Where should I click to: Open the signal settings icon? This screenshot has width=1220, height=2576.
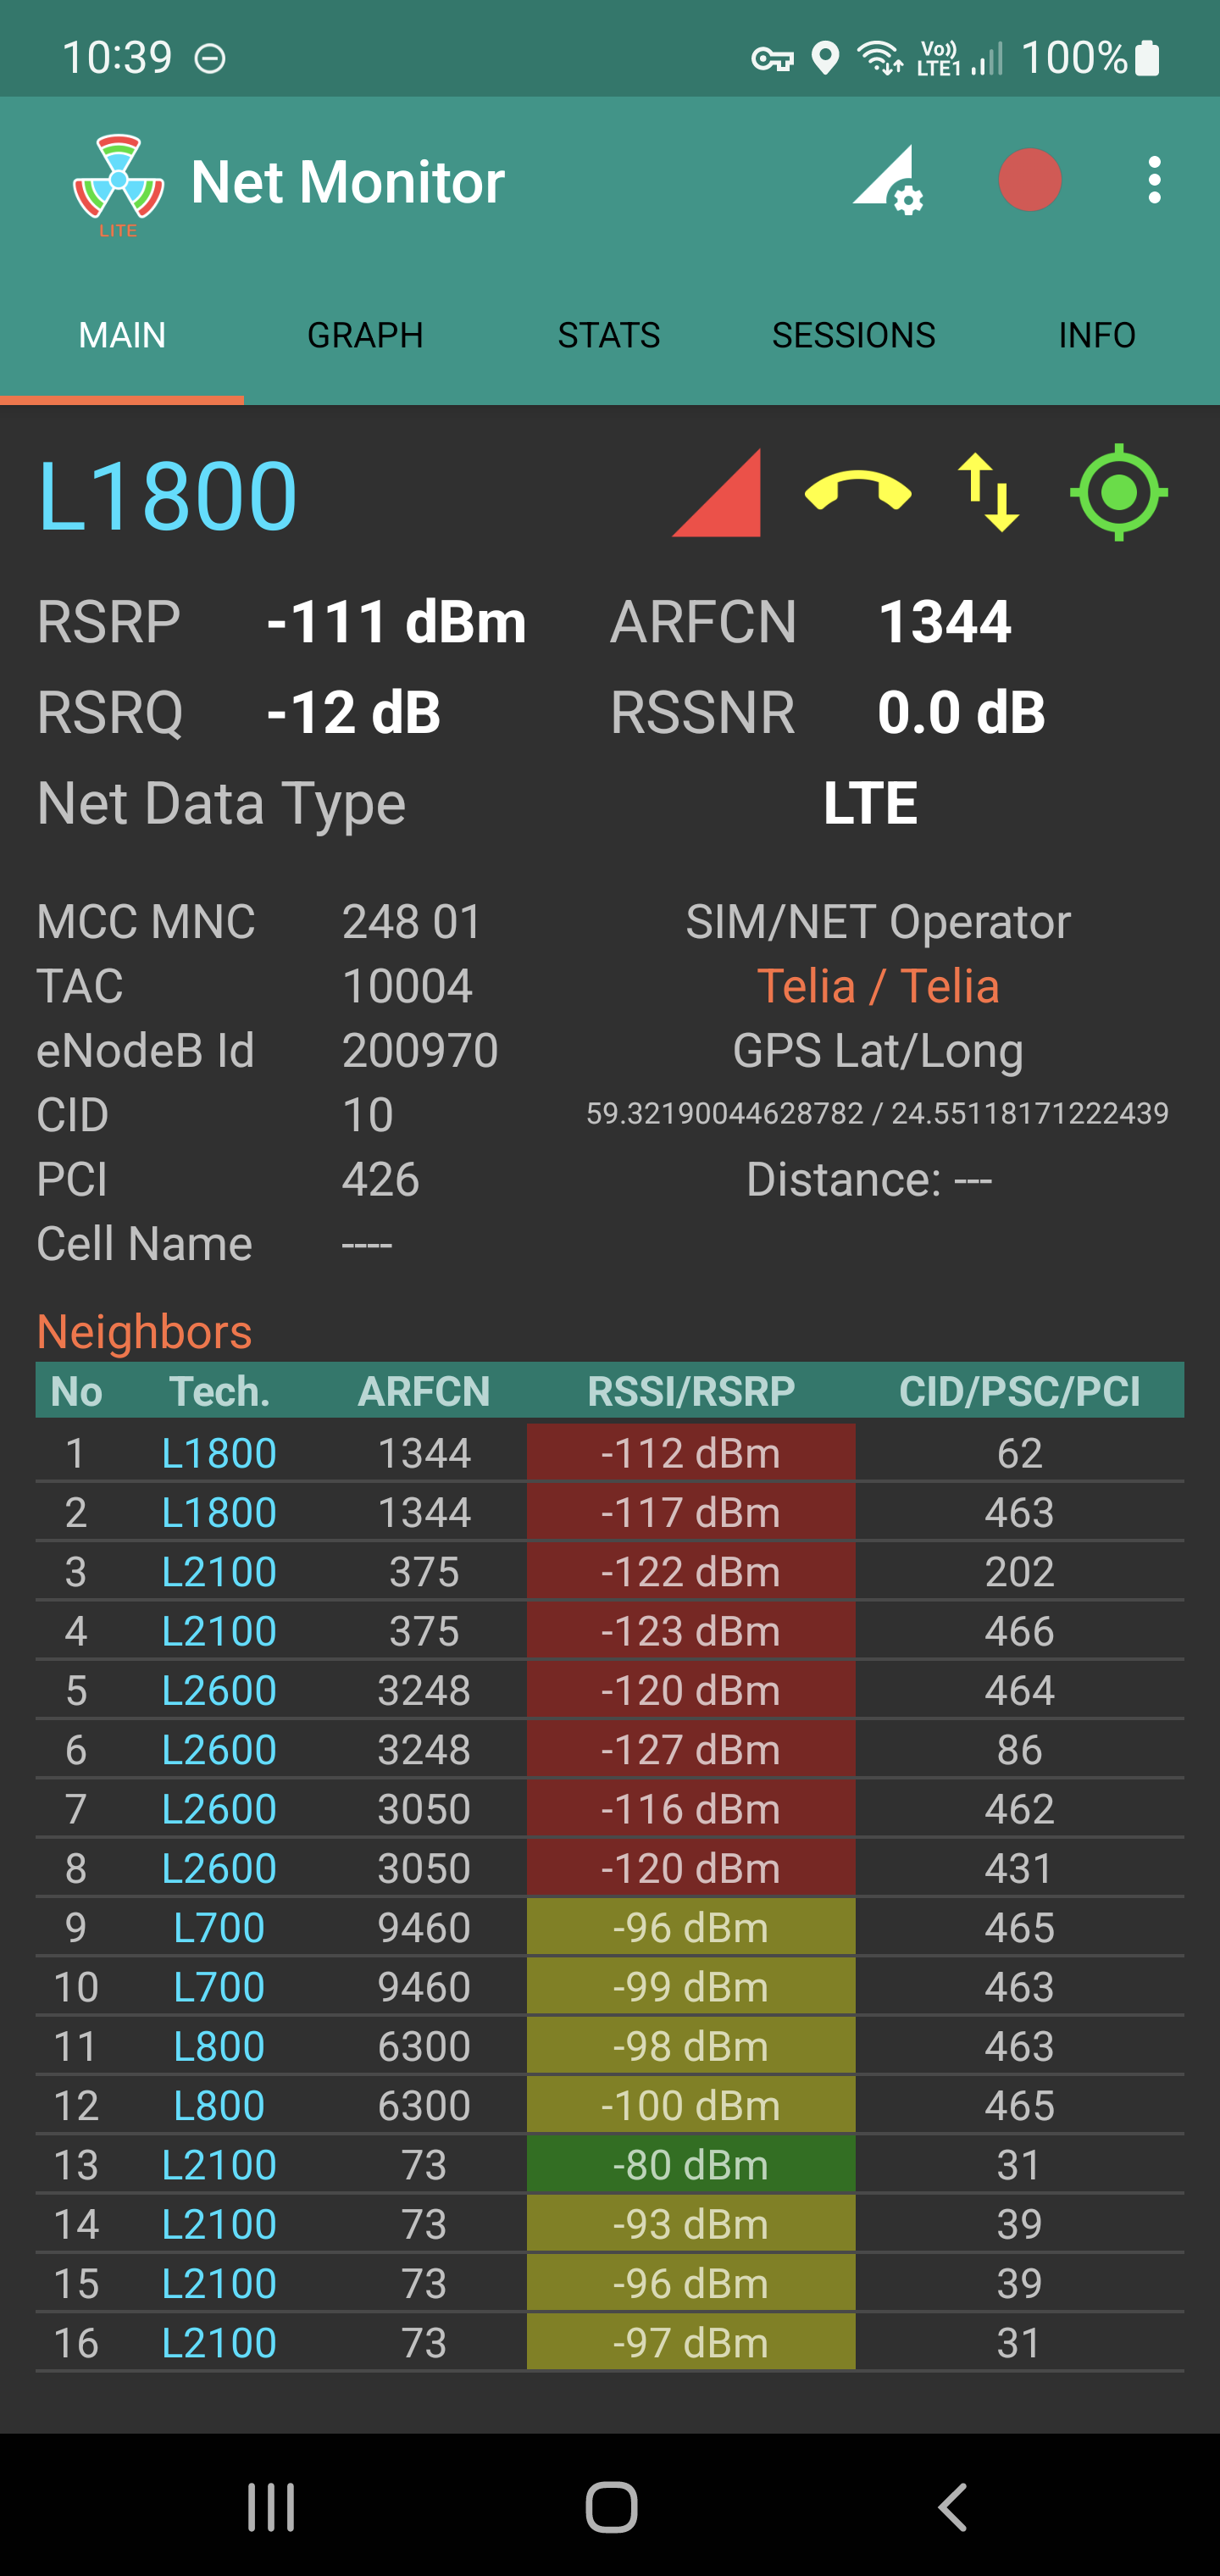click(x=887, y=181)
